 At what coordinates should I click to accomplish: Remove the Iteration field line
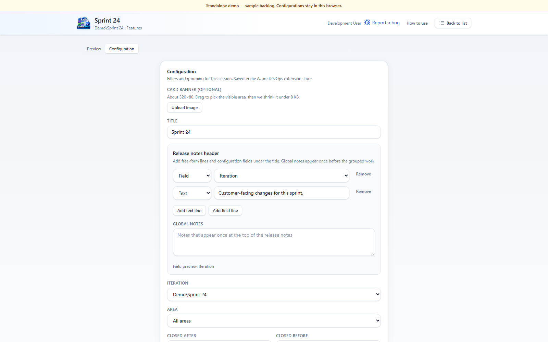click(363, 174)
